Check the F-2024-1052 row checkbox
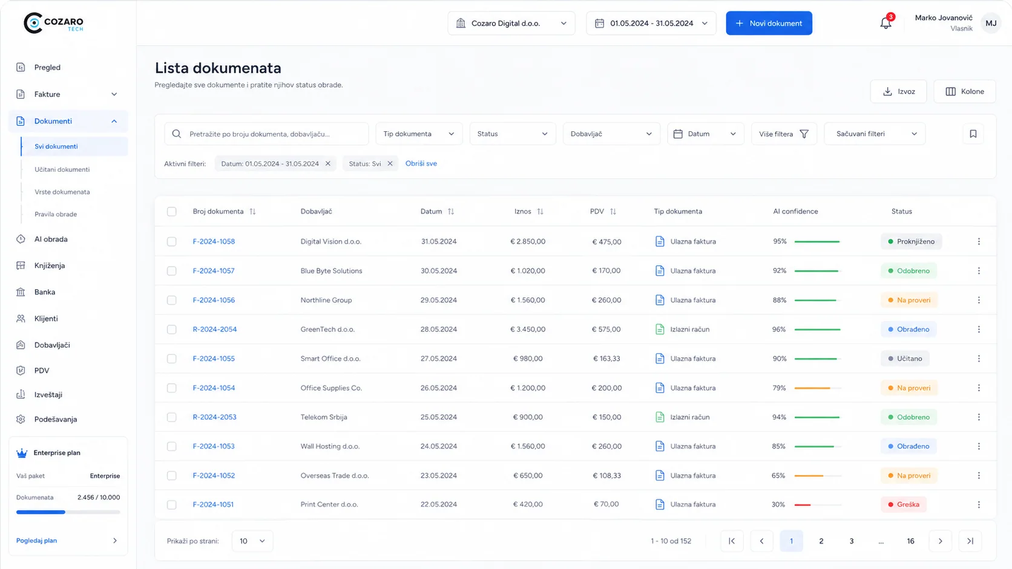 click(x=172, y=475)
